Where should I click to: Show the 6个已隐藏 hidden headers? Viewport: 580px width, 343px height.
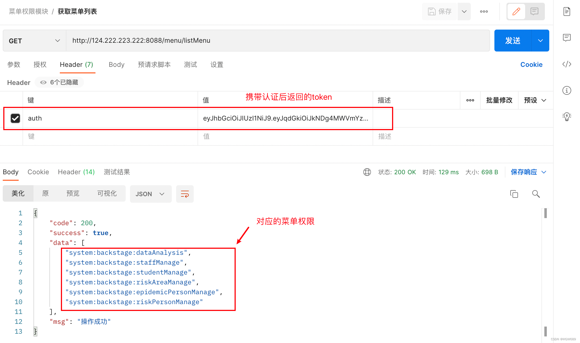pos(59,82)
